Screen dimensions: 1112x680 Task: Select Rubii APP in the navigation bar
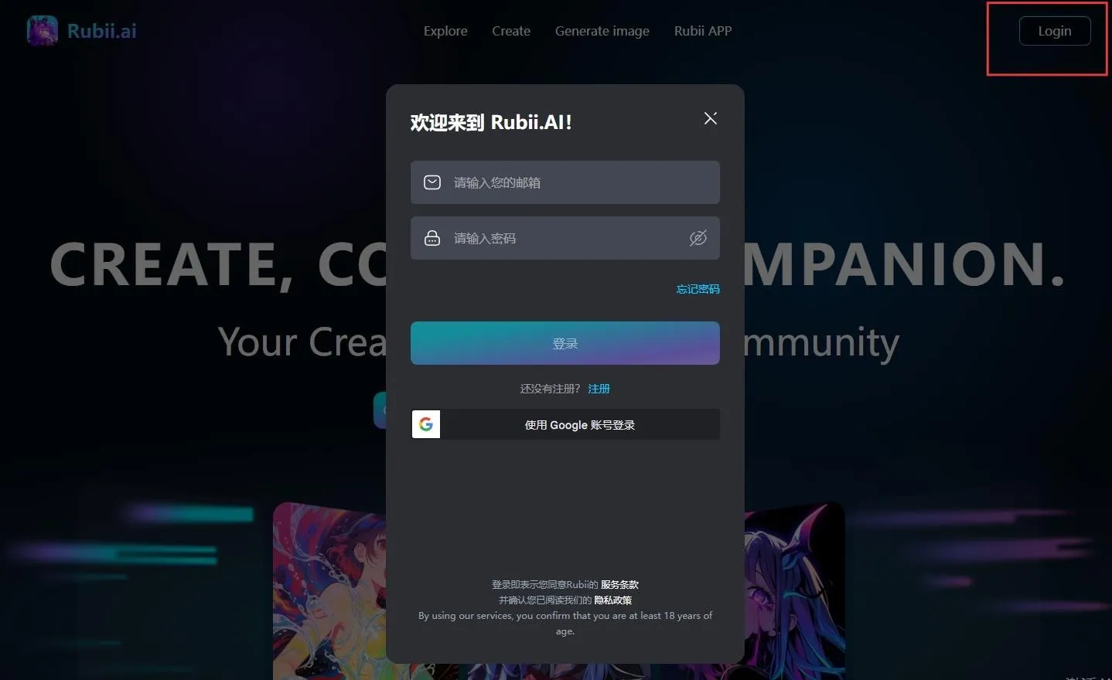click(702, 31)
